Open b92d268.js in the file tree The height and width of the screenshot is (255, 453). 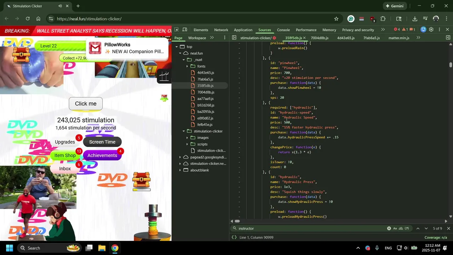tap(206, 105)
